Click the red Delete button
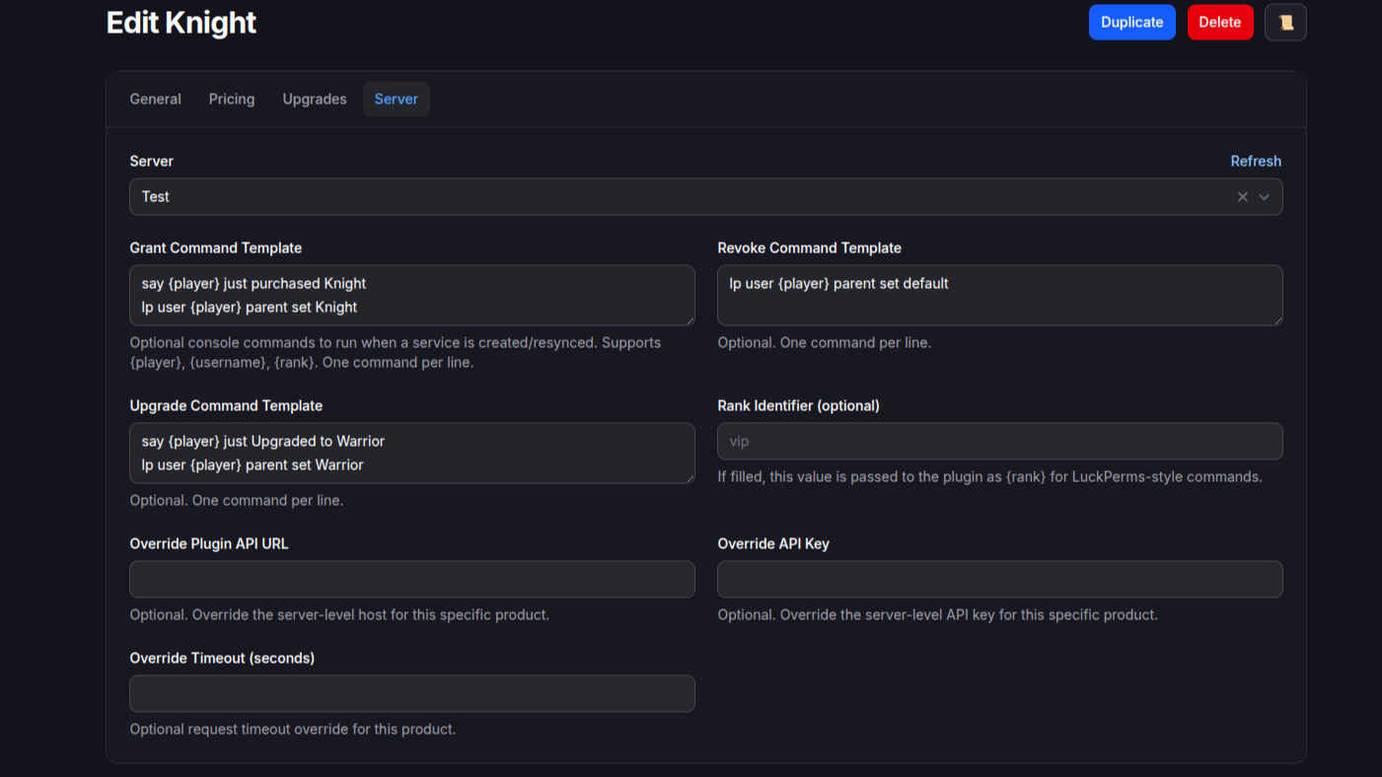This screenshot has height=777, width=1382. (x=1219, y=23)
